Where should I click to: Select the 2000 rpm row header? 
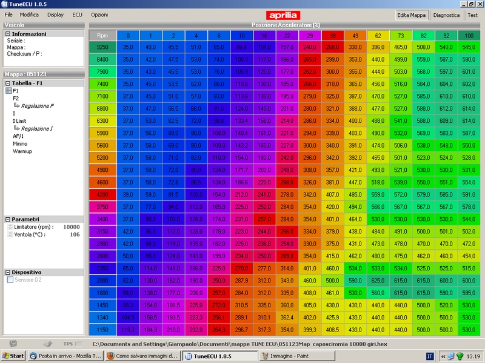click(102, 281)
